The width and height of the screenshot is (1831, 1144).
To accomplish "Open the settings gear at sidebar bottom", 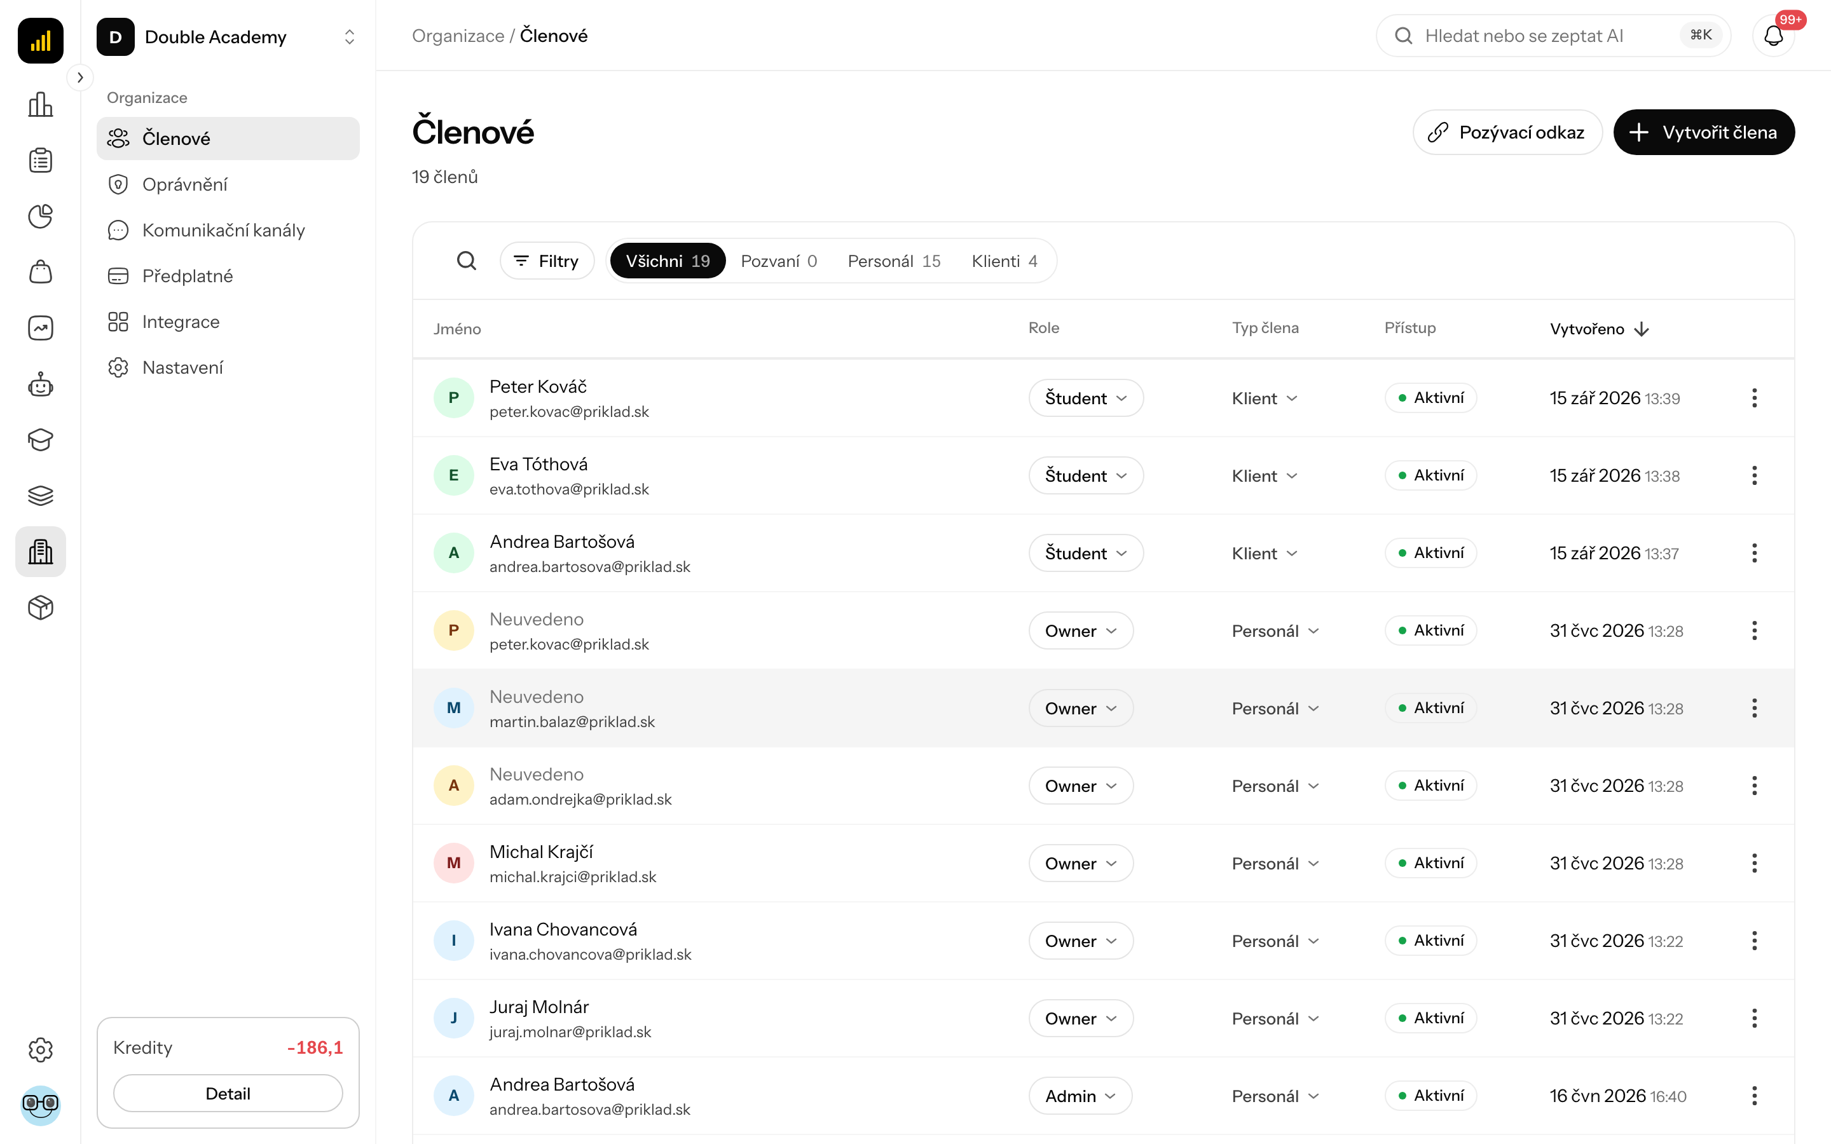I will [40, 1049].
